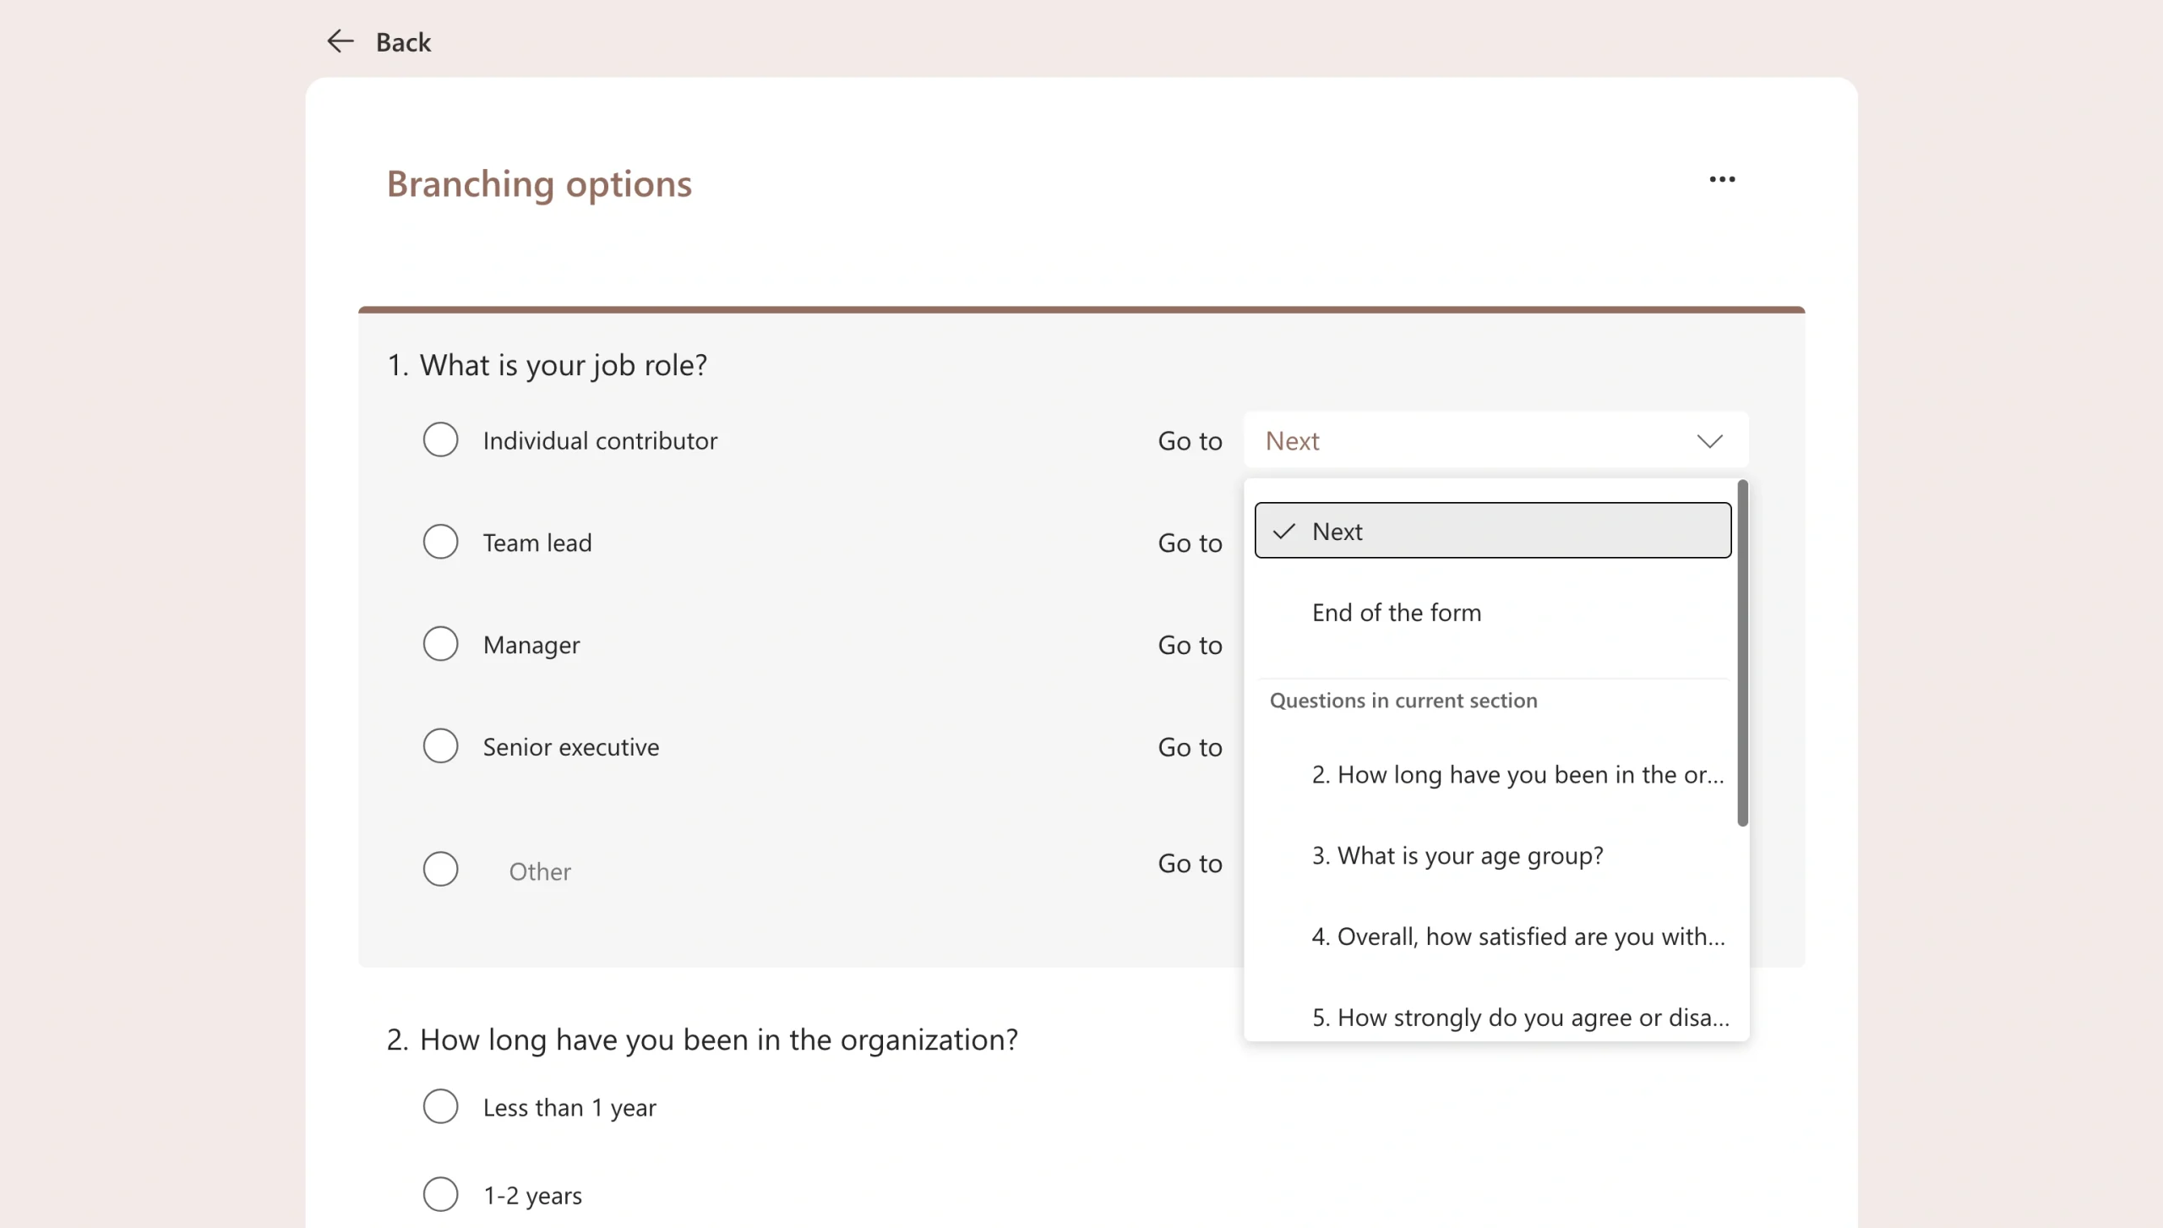Viewport: 2163px width, 1228px height.
Task: Select the Individual contributor radio button
Action: point(440,440)
